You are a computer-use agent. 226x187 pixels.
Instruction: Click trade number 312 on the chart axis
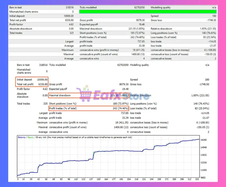190,179
